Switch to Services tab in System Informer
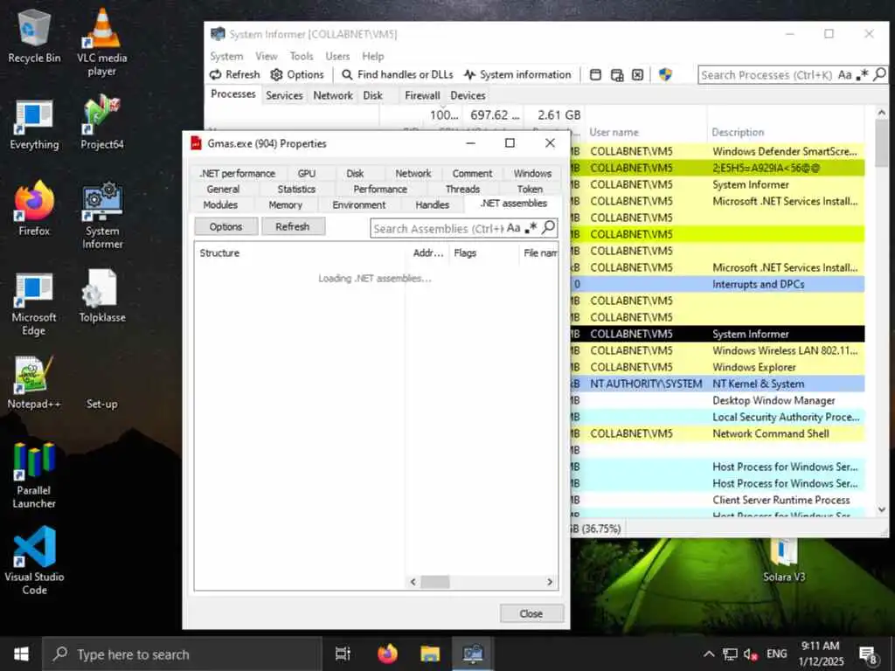This screenshot has width=895, height=671. coord(284,95)
